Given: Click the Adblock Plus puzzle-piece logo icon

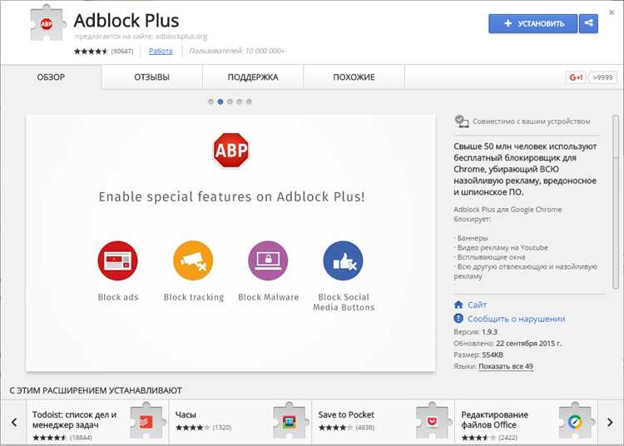Looking at the screenshot, I should (47, 23).
